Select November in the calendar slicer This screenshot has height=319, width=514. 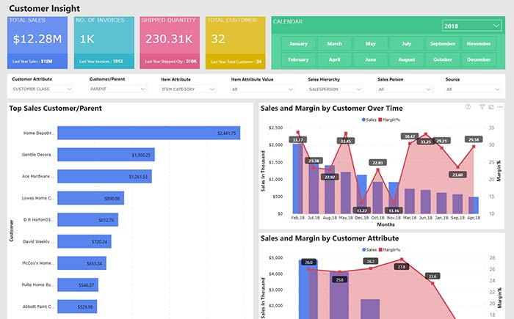[479, 43]
